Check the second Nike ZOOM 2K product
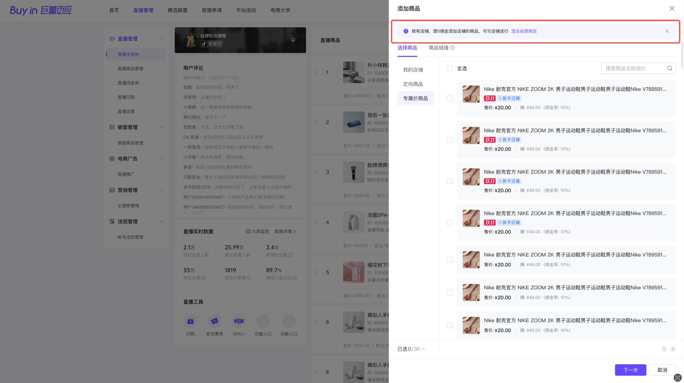 [x=450, y=140]
